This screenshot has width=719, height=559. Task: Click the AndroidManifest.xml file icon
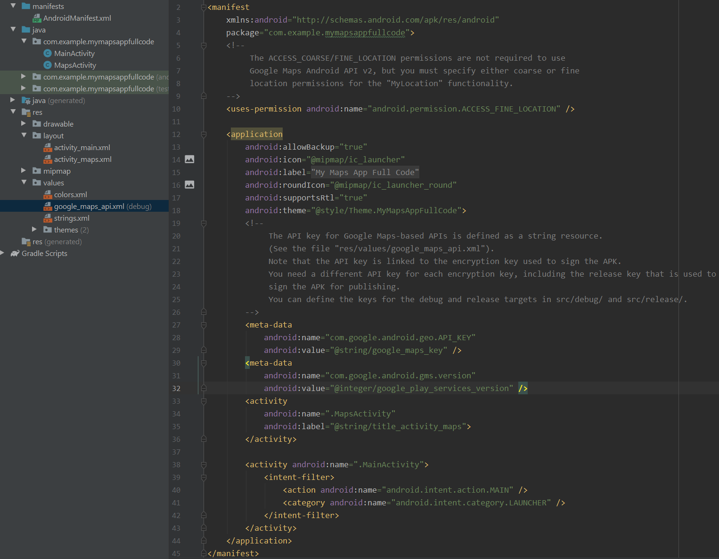point(37,18)
